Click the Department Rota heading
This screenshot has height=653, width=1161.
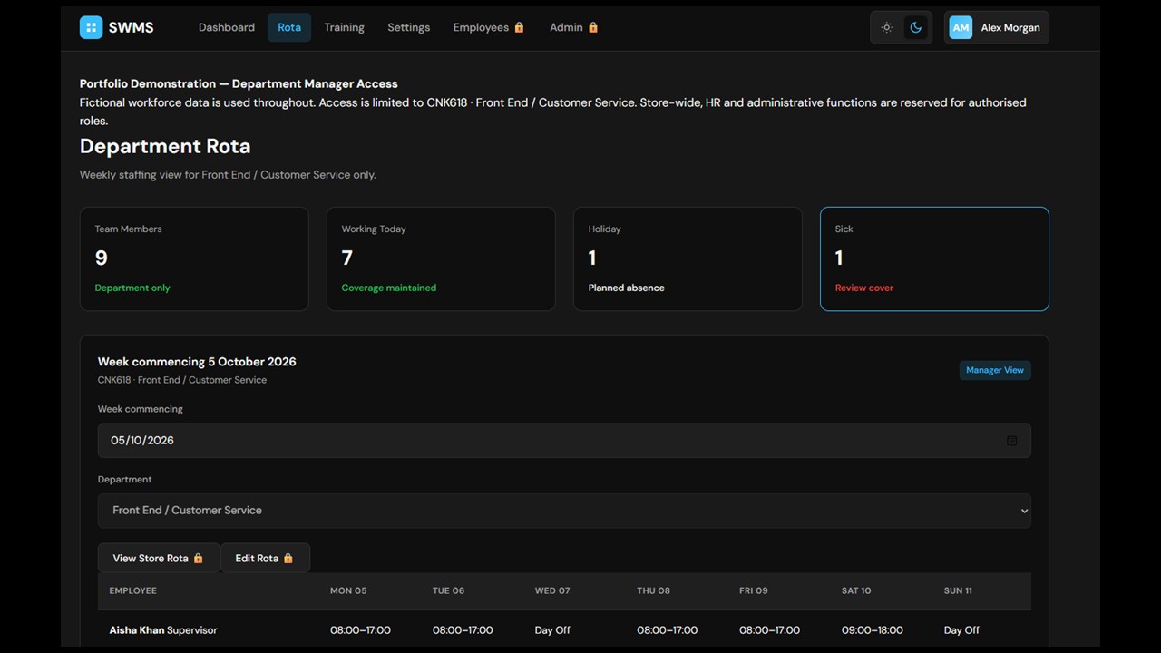[x=165, y=146]
